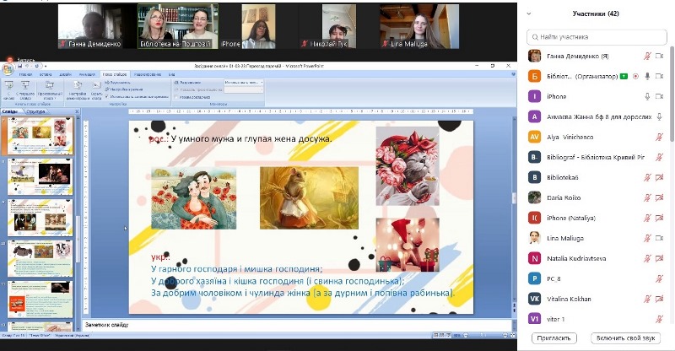Click the muted mic icon for Alya Vinichenco
Viewport: 675px width, 351px height.
660,137
